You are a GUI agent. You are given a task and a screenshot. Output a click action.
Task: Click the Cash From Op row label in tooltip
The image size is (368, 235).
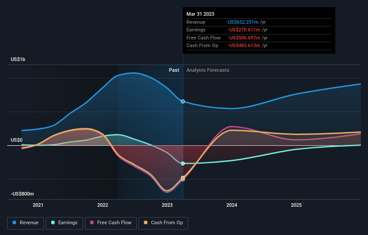click(x=202, y=46)
